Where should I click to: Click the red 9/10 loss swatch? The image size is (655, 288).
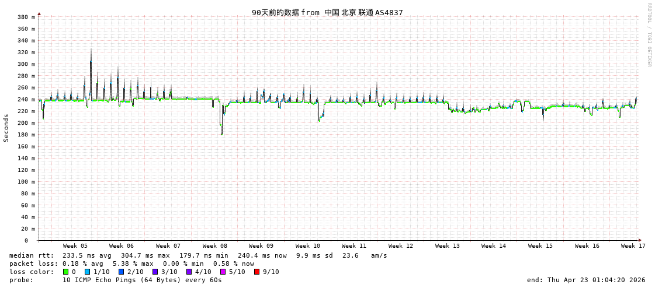[257, 272]
